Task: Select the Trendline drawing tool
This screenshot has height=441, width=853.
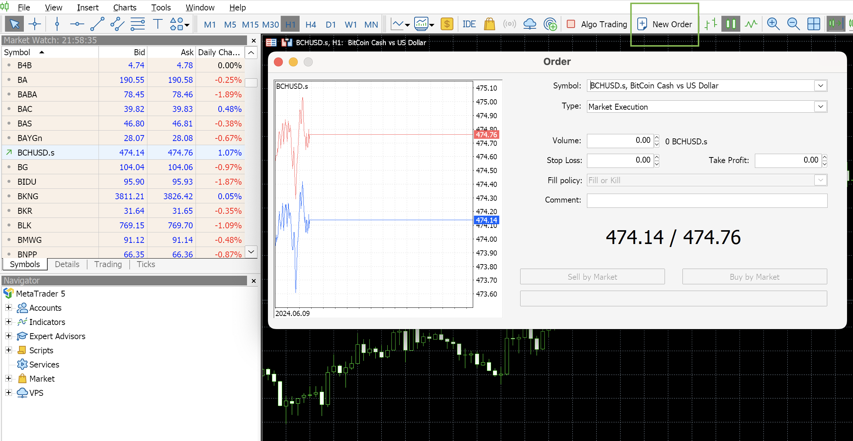Action: click(x=97, y=24)
